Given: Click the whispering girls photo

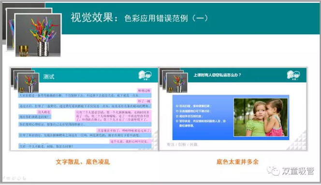Looking at the screenshot, I should (x=261, y=117).
